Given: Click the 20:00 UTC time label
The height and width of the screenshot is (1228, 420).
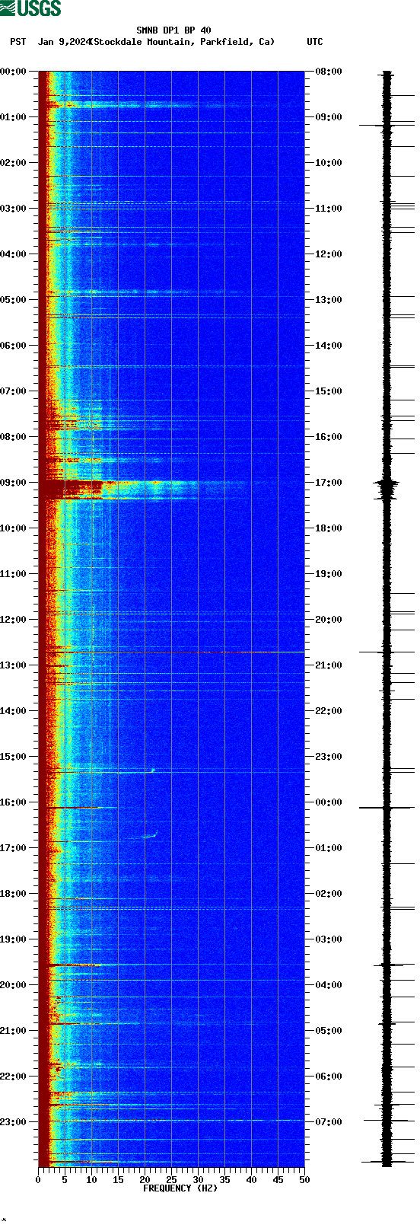Looking at the screenshot, I should 329,620.
